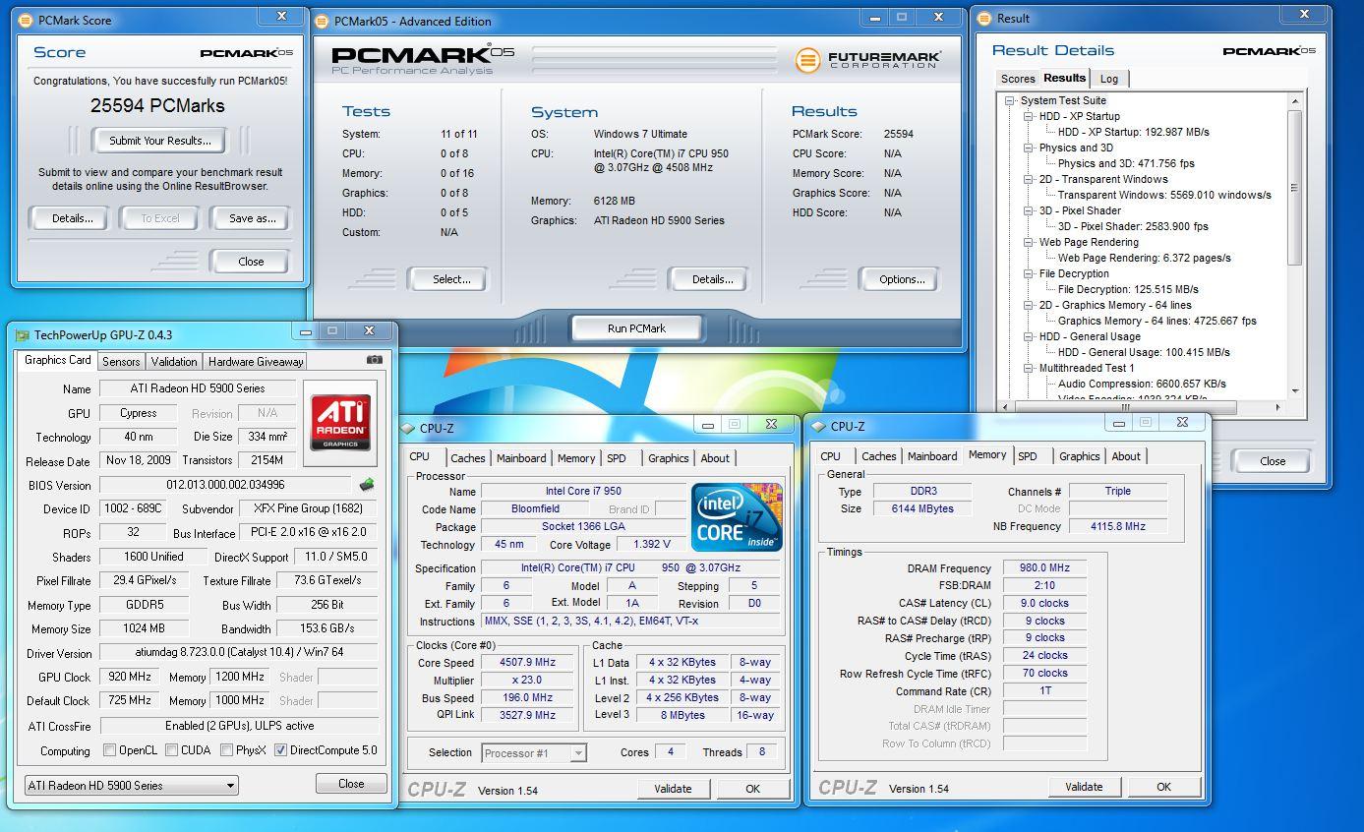
Task: Enable the OpenCL checkbox in GPU-Z
Action: pyautogui.click(x=110, y=750)
